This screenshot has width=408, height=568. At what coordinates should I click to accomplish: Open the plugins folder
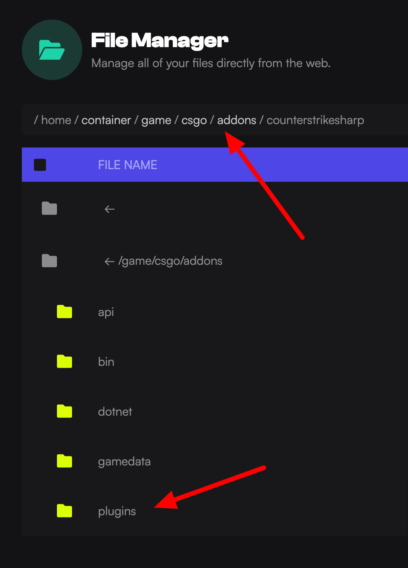coord(117,511)
